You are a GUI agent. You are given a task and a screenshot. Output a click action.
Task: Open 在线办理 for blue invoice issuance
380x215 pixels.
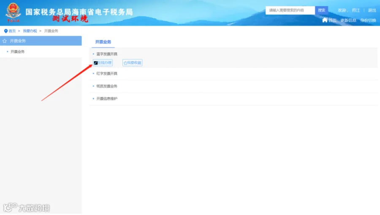[103, 63]
